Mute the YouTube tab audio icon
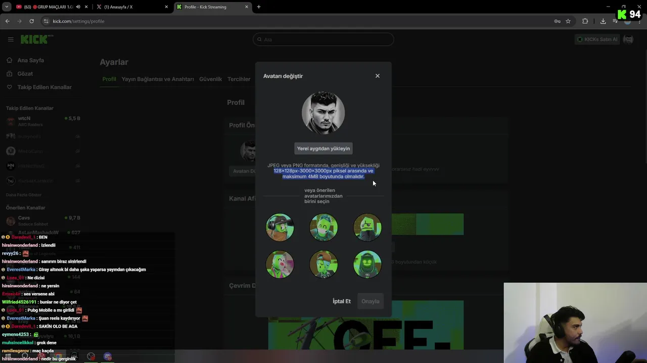This screenshot has width=647, height=363. 78,7
